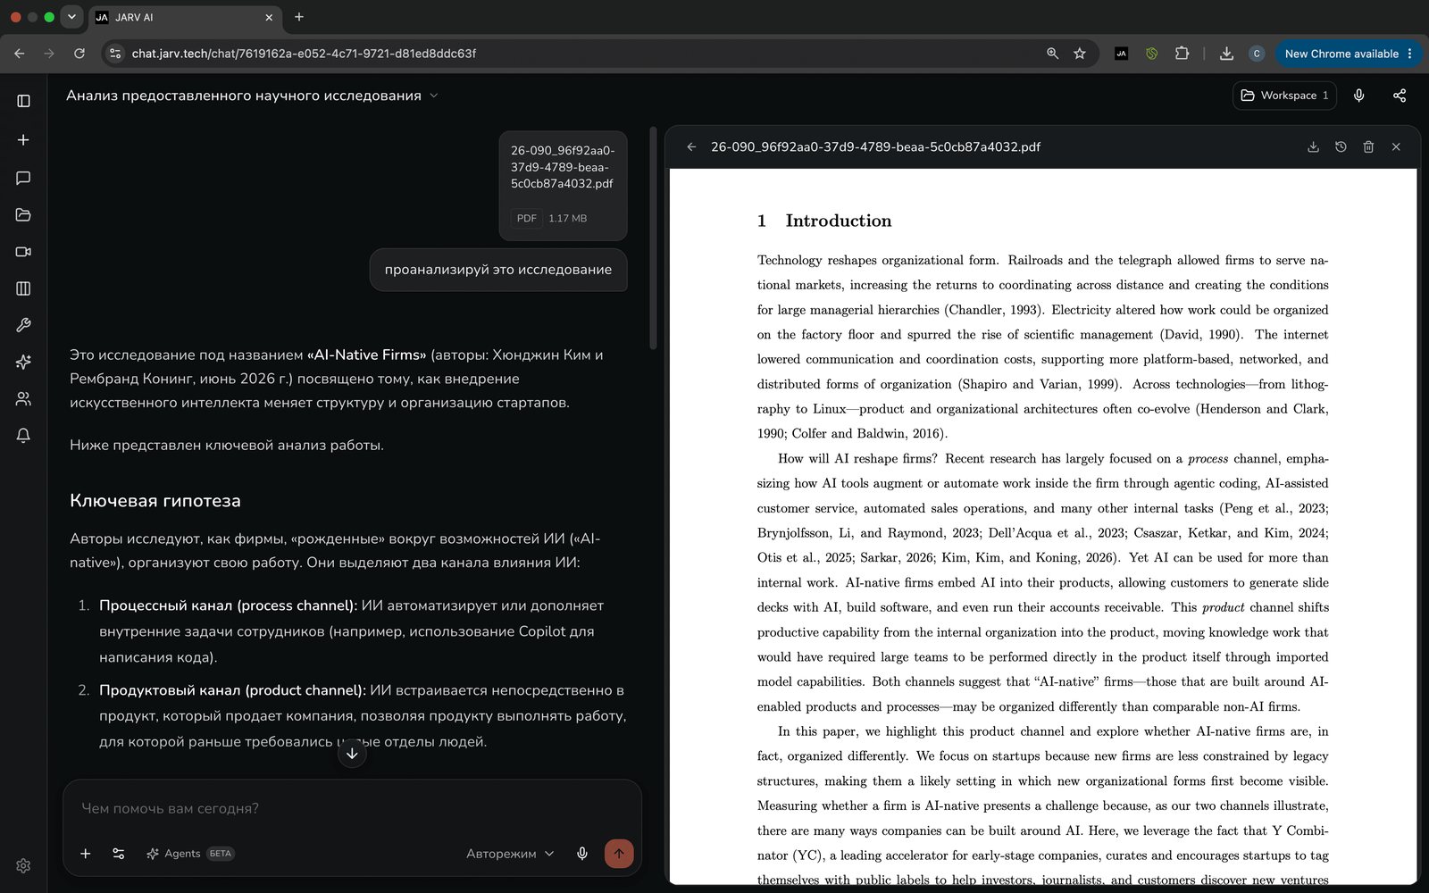1429x893 pixels.
Task: Jump to bottom of chat arrow button
Action: 352,754
